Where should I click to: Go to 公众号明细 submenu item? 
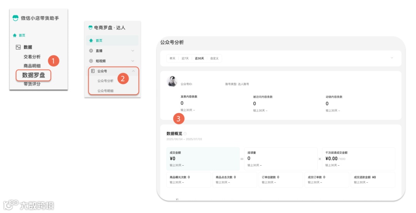(105, 91)
